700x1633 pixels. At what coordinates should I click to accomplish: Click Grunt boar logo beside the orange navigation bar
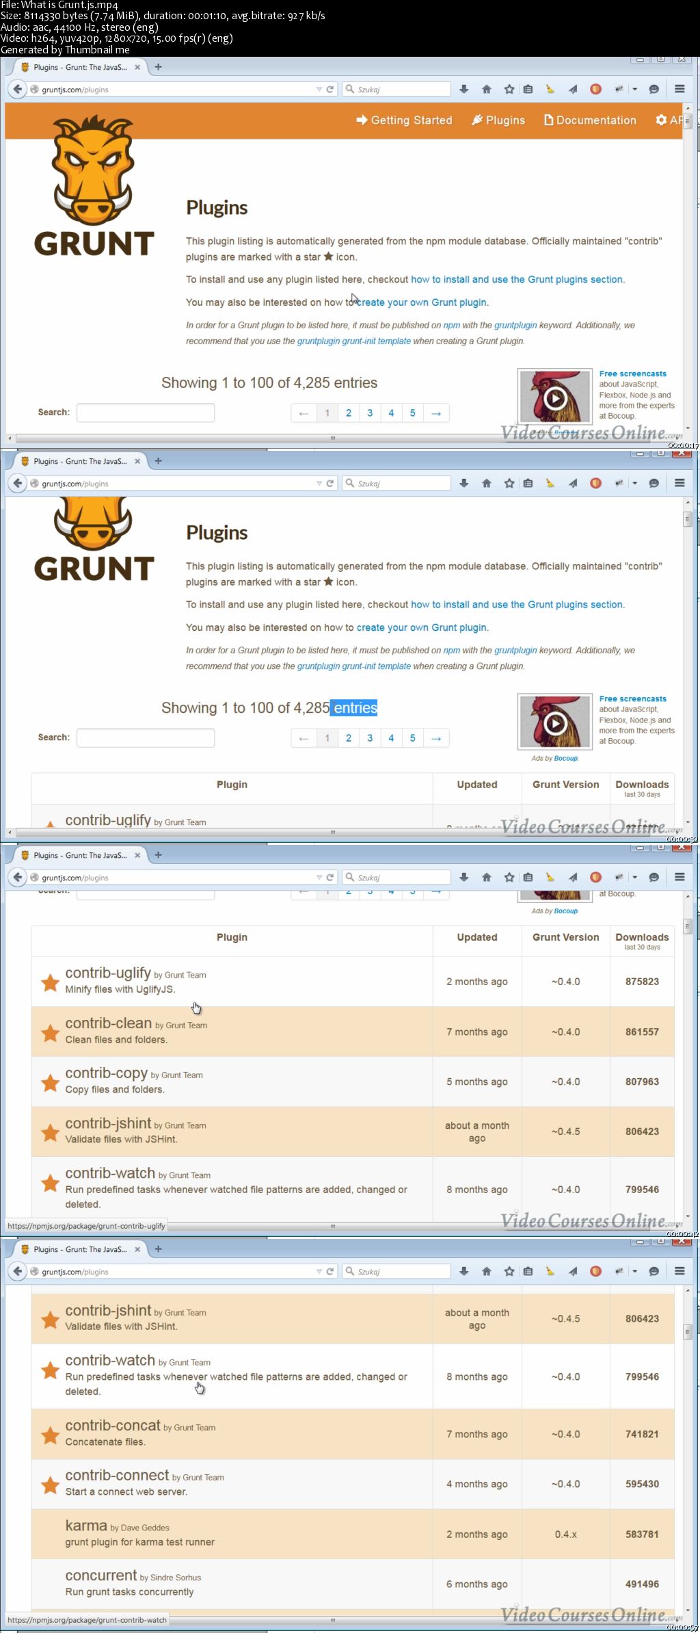pyautogui.click(x=94, y=186)
